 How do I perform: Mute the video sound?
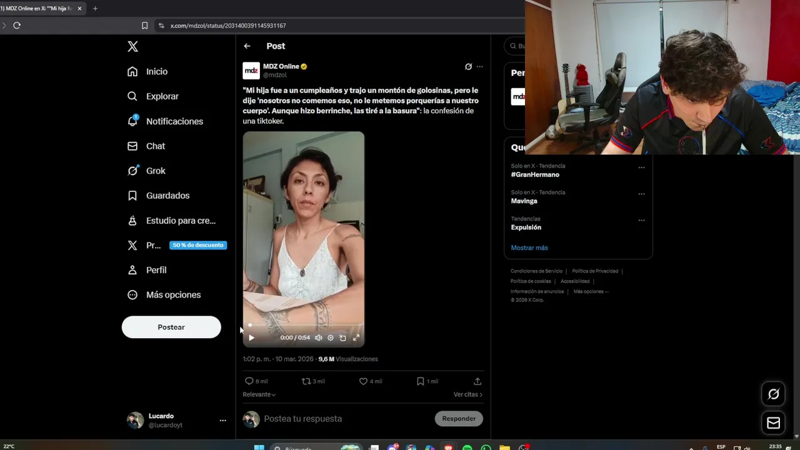tap(318, 337)
